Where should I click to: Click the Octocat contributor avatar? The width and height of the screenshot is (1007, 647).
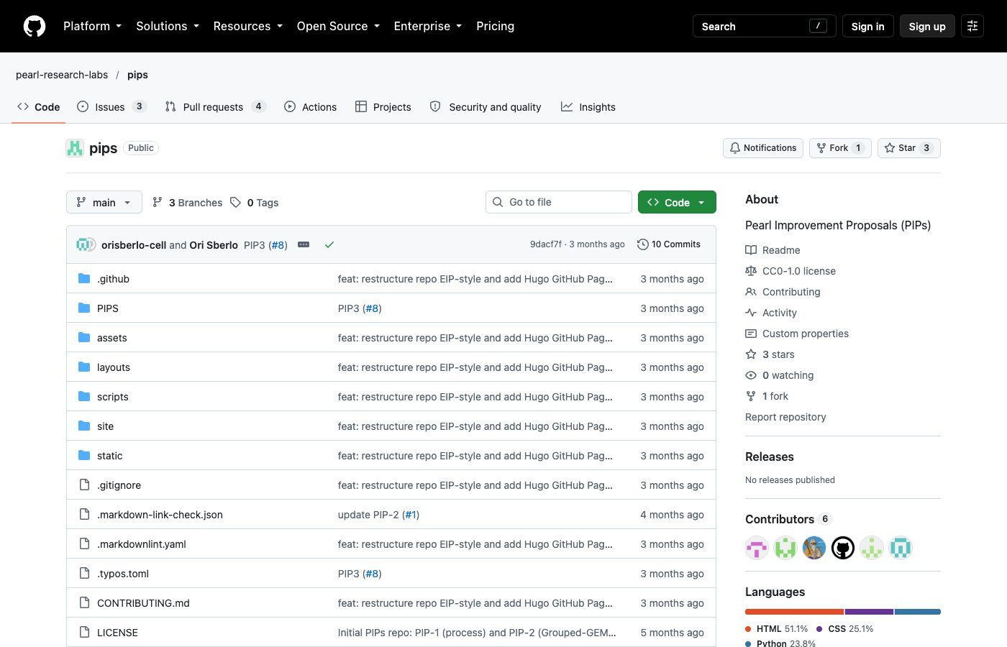(x=843, y=548)
